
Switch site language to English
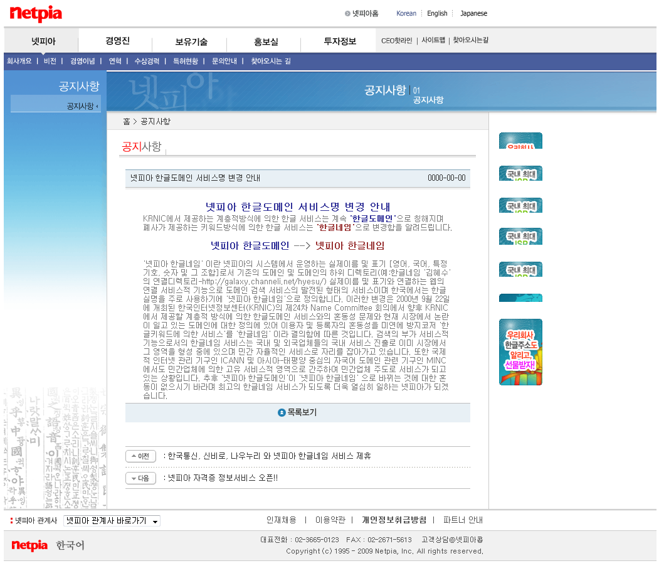coord(437,13)
